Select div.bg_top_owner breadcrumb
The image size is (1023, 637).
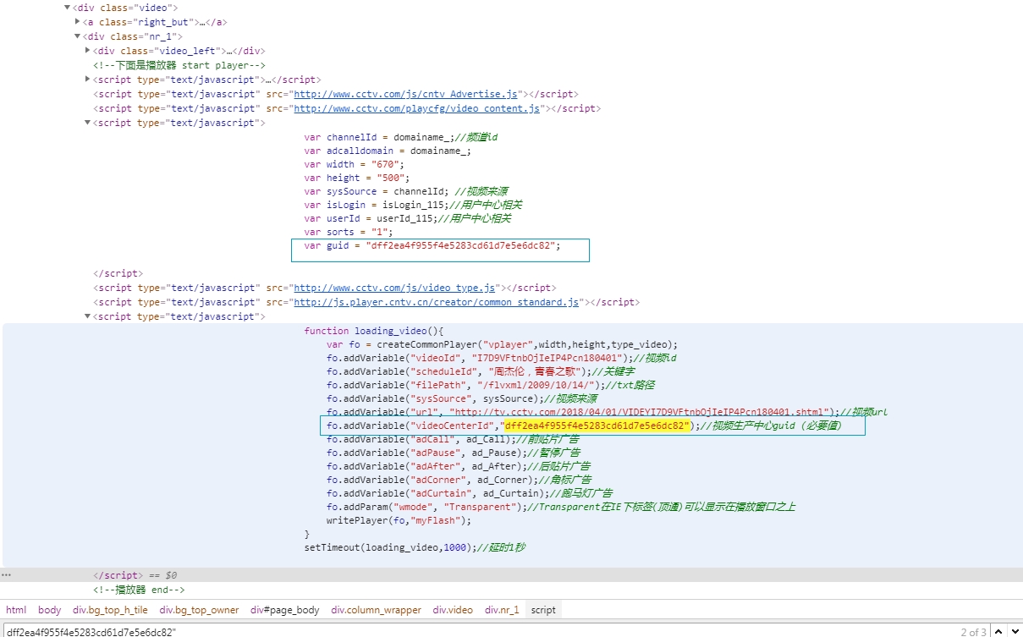pyautogui.click(x=200, y=610)
